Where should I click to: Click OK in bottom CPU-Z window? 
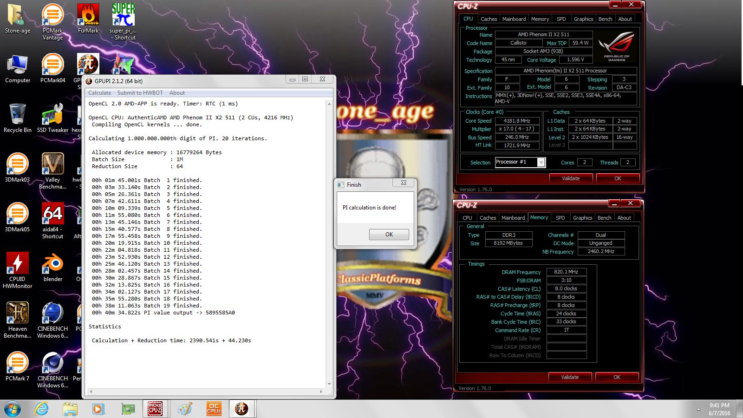coord(617,377)
